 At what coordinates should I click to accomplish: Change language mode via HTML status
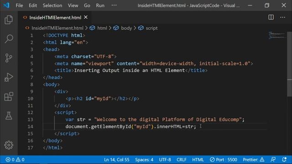[198, 159]
